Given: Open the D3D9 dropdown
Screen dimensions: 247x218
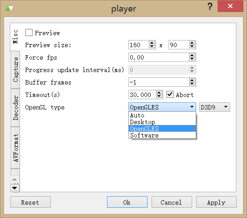Looking at the screenshot, I should (x=214, y=107).
